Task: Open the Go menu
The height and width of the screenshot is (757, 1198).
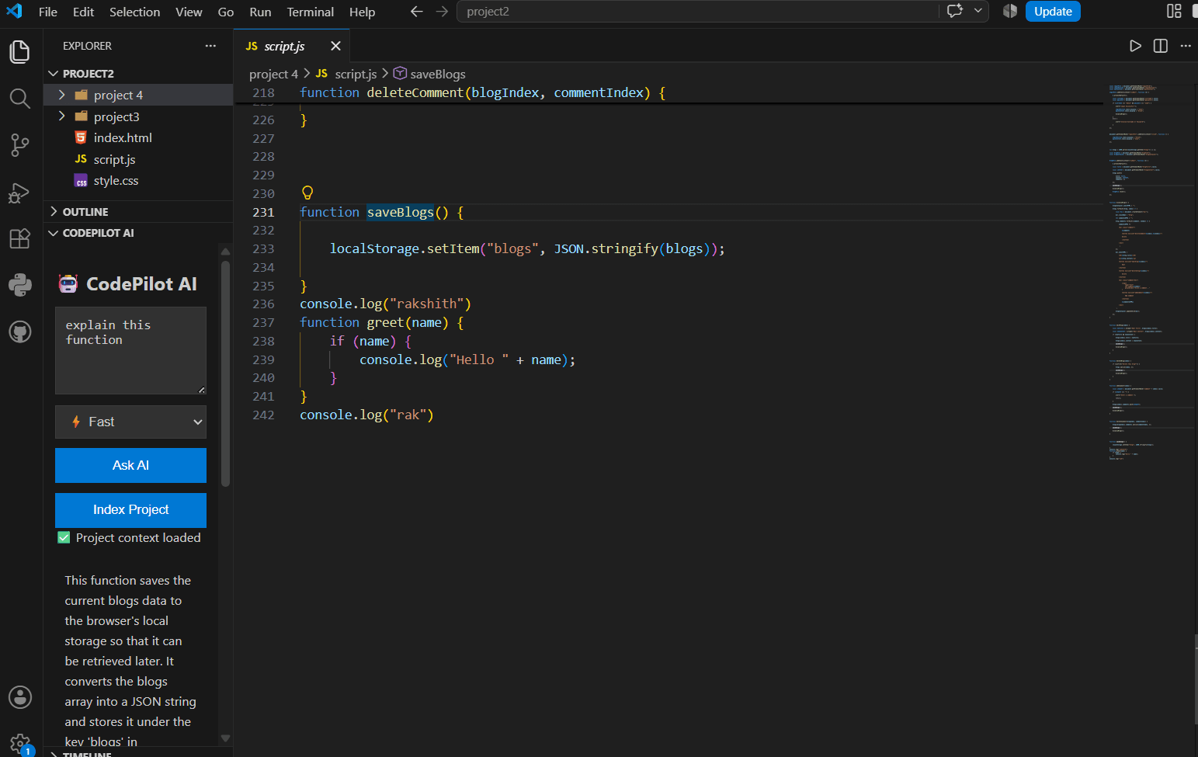Action: click(226, 12)
